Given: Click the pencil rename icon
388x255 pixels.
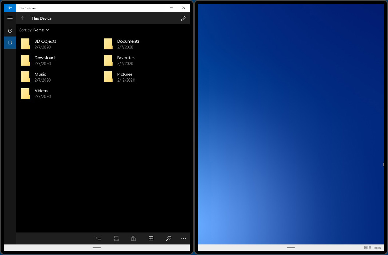Looking at the screenshot, I should point(183,18).
